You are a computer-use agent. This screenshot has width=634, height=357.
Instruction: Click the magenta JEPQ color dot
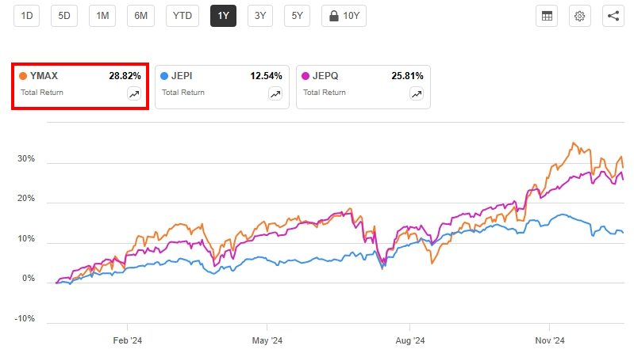[305, 76]
